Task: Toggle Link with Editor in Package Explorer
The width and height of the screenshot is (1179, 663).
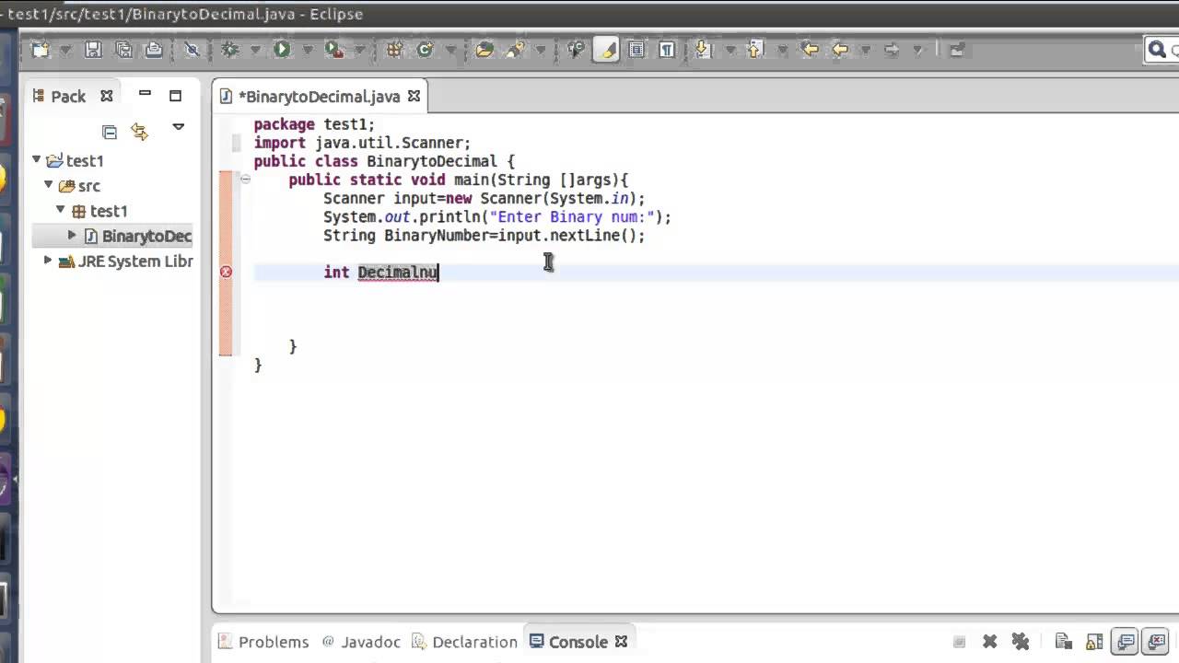Action: 140,132
